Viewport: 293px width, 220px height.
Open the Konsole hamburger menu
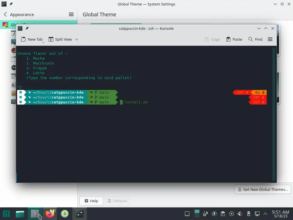pyautogui.click(x=270, y=39)
